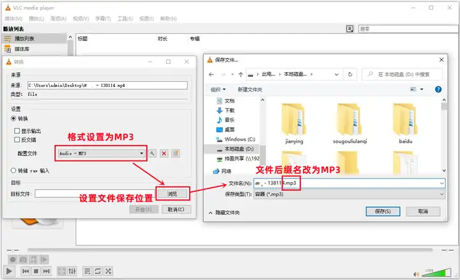This screenshot has height=280, width=460.
Task: Click the 浏览 browse button
Action: [x=172, y=194]
